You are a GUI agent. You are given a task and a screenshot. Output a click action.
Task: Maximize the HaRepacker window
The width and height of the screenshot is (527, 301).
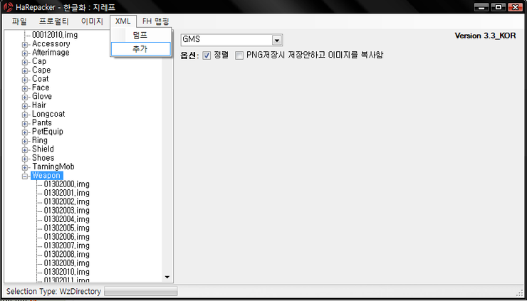point(498,6)
